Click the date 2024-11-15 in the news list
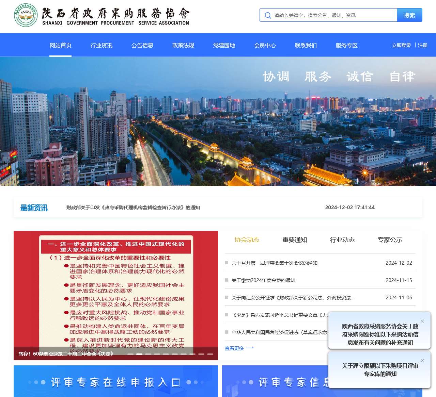This screenshot has height=397, width=436. (399, 280)
